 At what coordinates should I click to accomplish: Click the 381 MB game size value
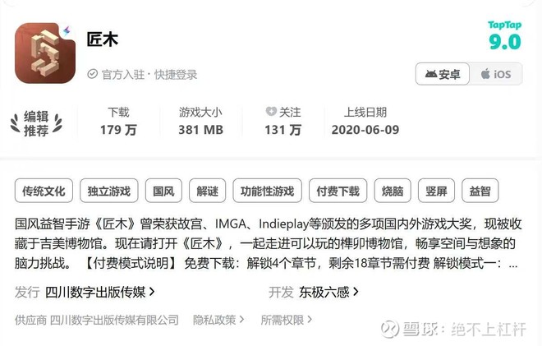(x=201, y=130)
